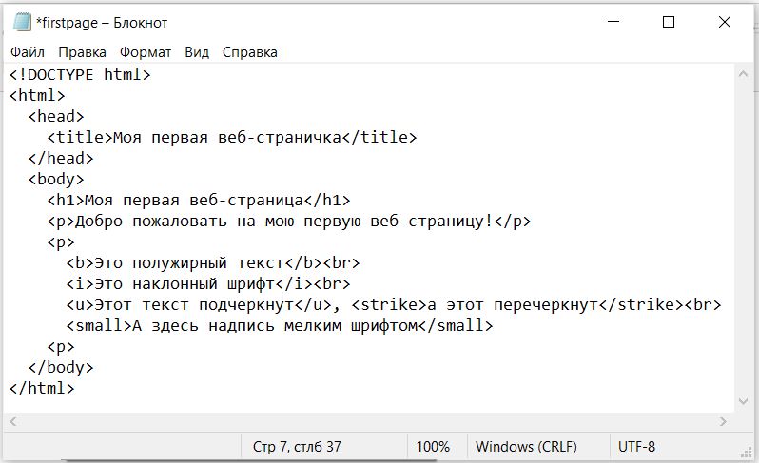Click the horizontal scrollbar left arrow
759x463 pixels.
pyautogui.click(x=13, y=421)
